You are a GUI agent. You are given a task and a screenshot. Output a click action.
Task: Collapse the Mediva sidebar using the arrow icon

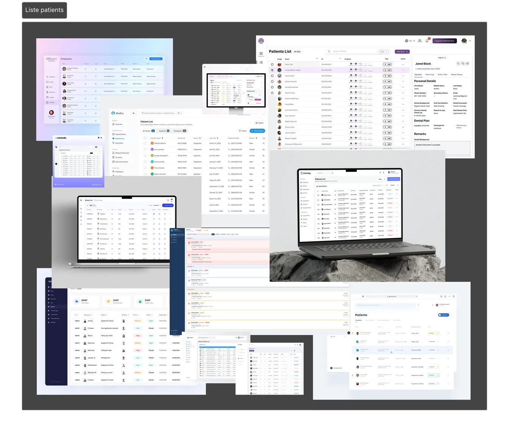click(x=133, y=113)
